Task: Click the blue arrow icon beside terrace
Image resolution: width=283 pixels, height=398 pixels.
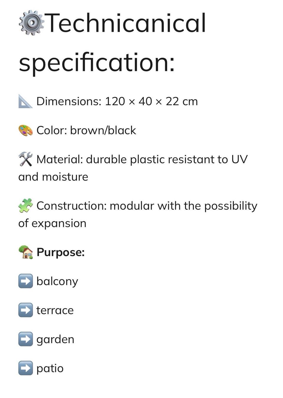Action: click(x=25, y=310)
